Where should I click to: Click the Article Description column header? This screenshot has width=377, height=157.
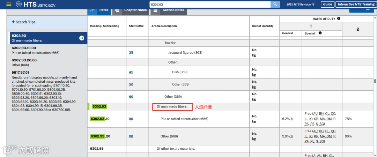coord(164,26)
